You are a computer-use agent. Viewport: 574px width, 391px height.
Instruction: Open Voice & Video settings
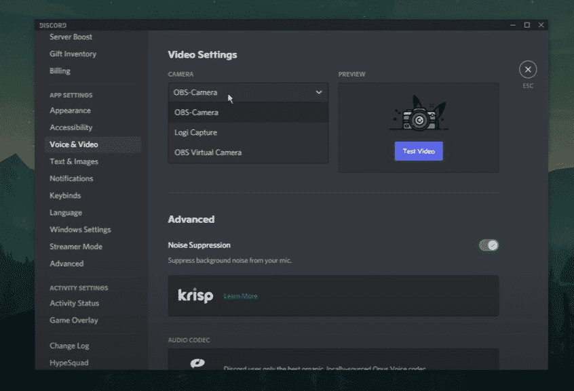click(73, 144)
